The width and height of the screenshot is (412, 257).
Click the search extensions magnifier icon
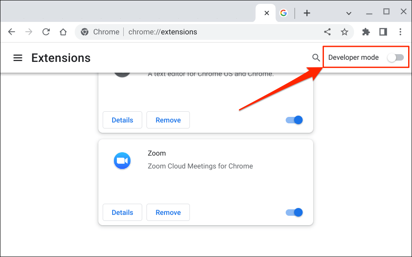[316, 58]
